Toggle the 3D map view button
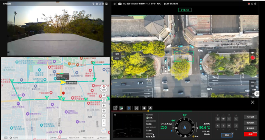265x140 pixels. click(x=104, y=95)
